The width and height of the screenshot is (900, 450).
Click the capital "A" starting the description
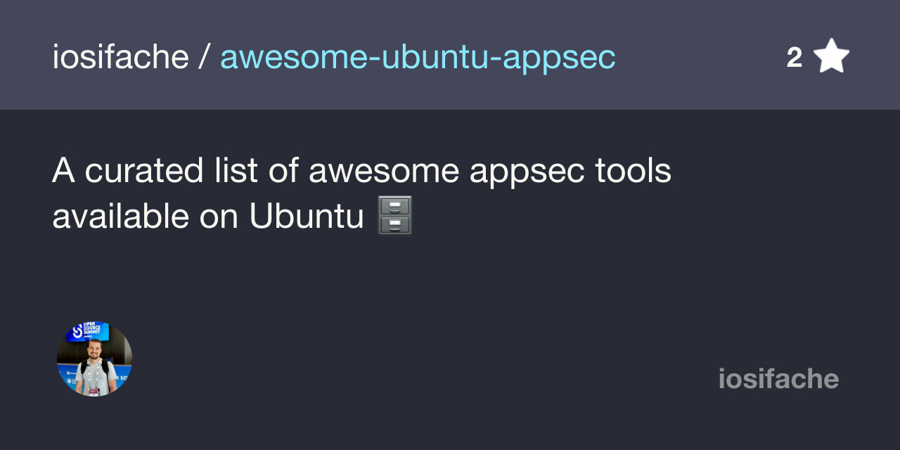(63, 171)
